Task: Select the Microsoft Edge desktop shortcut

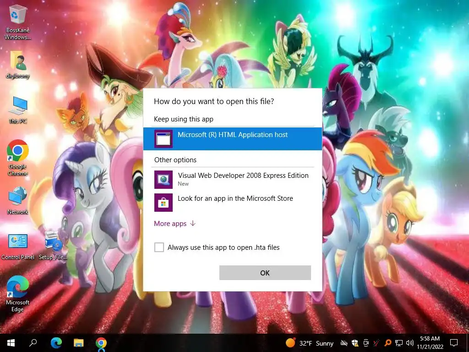Action: click(18, 294)
